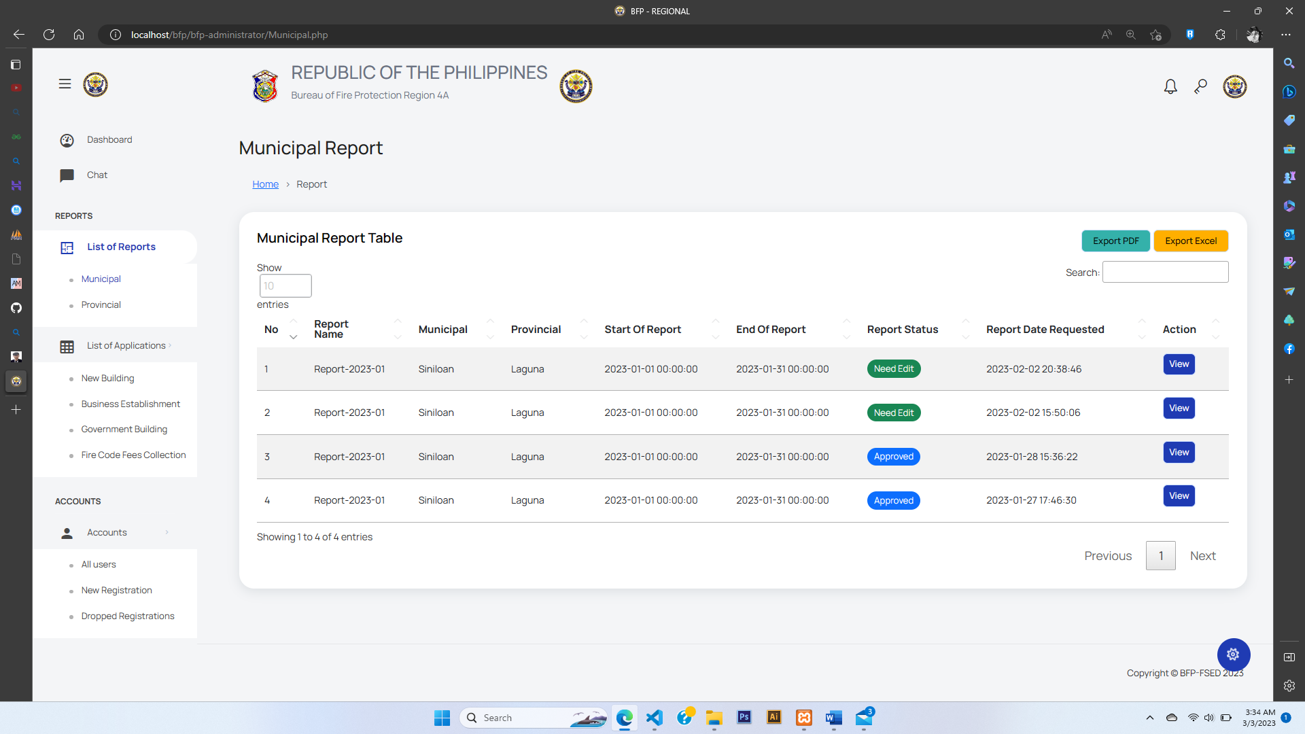Click the key icon in header
This screenshot has width=1305, height=734.
pos(1200,86)
